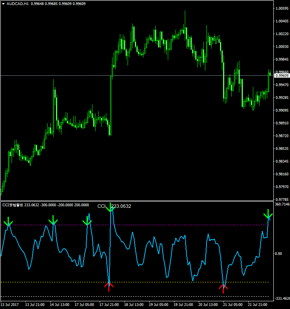Screen dimensions: 290x309
Task: Click the 21 Jul 05:00 time label
Action: point(233,305)
